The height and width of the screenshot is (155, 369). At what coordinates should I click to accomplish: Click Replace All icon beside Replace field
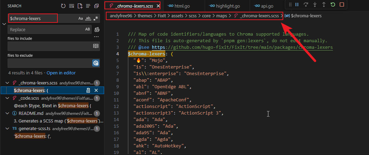(x=97, y=29)
